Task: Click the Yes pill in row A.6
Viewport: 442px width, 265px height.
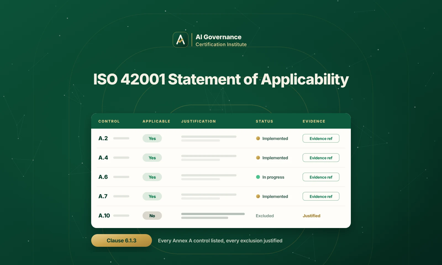Action: (152, 177)
